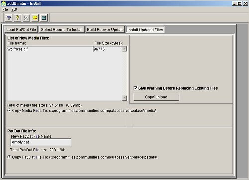Screen dimensions: 249x180
Task: Open the Edit menu
Action: point(14,10)
